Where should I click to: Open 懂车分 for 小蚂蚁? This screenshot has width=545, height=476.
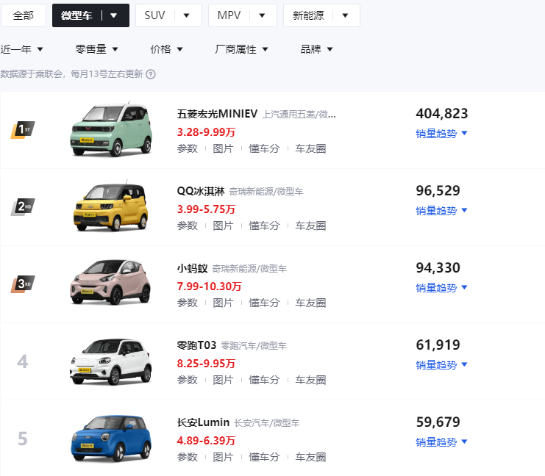(264, 303)
